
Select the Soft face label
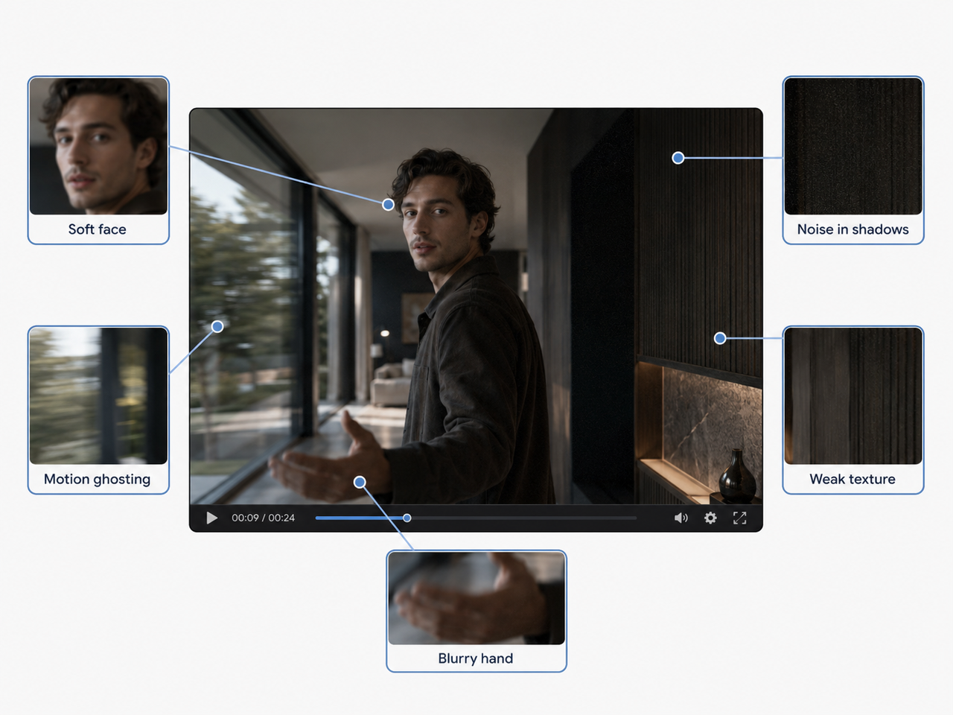click(98, 229)
